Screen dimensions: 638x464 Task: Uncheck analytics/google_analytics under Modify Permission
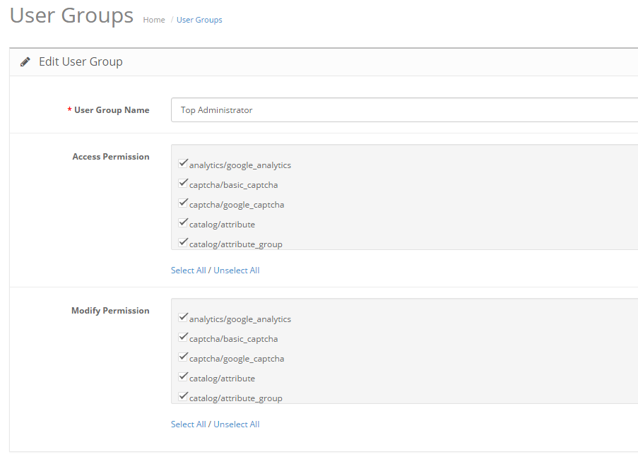(184, 318)
